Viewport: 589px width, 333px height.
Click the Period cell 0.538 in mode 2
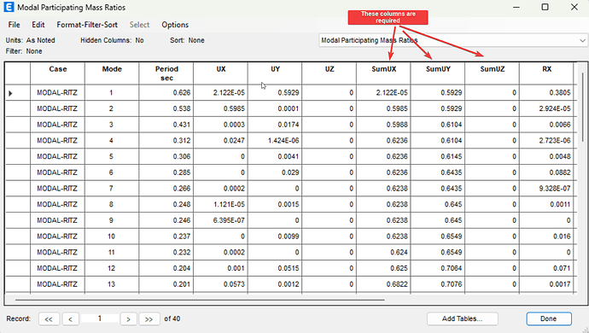166,108
